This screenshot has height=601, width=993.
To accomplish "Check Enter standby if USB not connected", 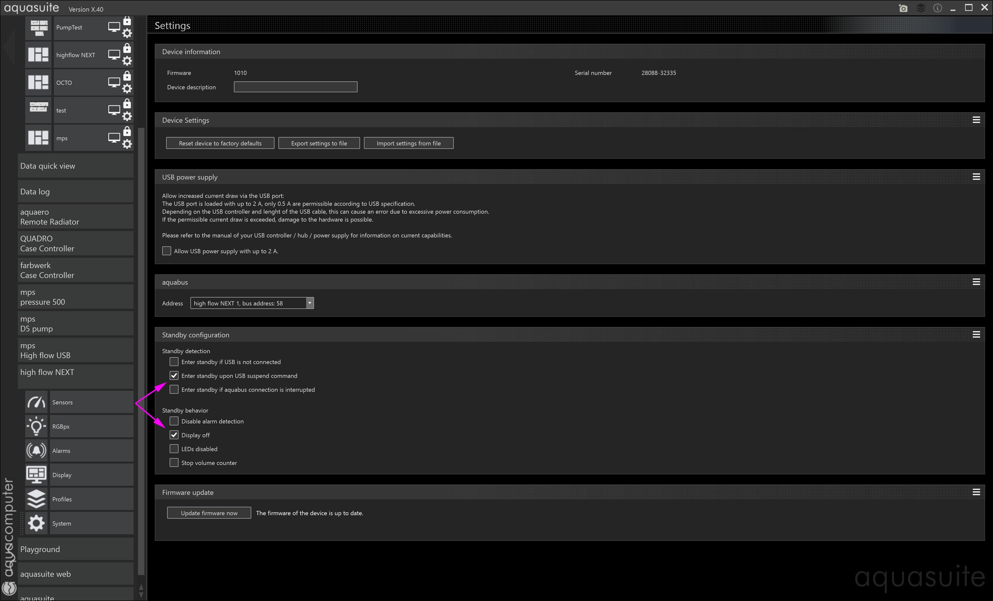I will (174, 362).
